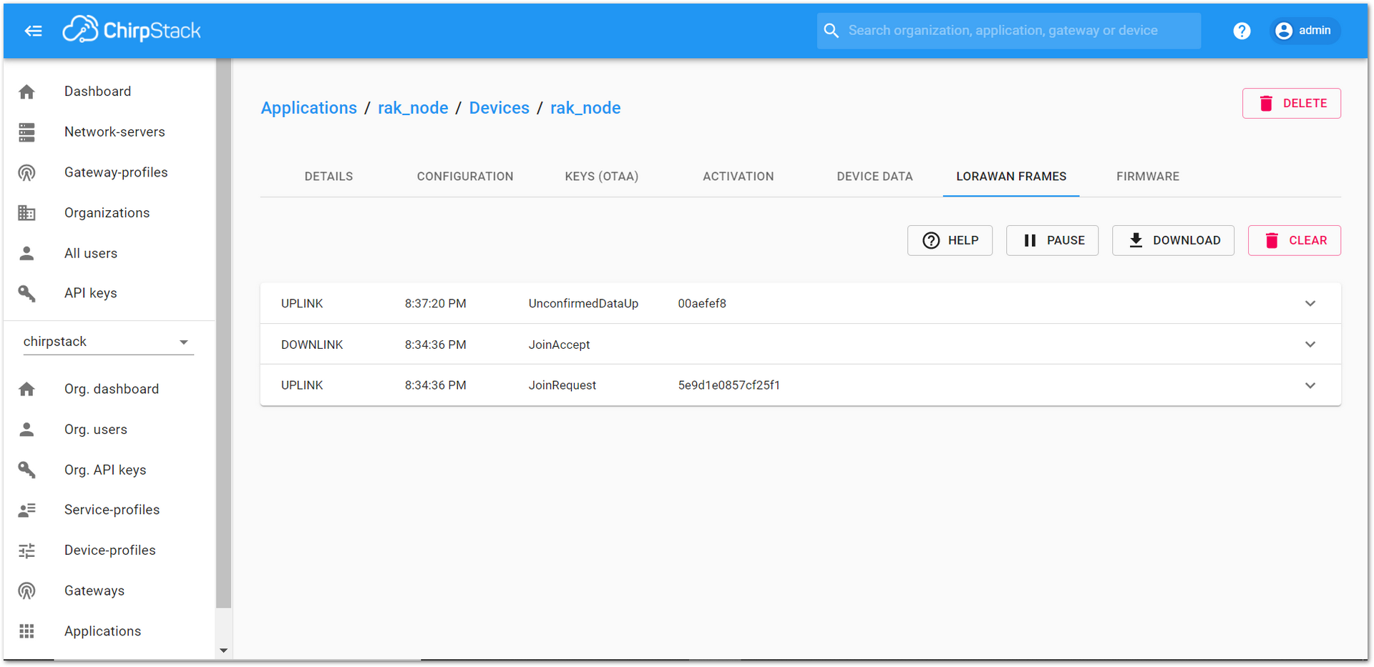
Task: Collapse sidebar with the back arrow icon
Action: pos(33,31)
